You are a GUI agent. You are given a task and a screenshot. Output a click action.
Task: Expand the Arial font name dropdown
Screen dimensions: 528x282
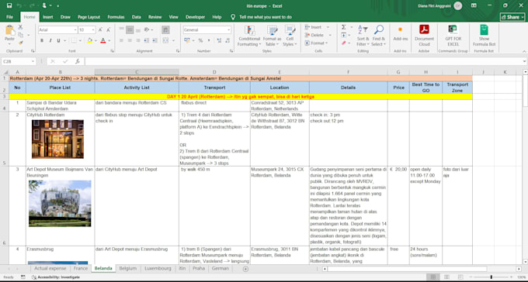click(x=75, y=30)
